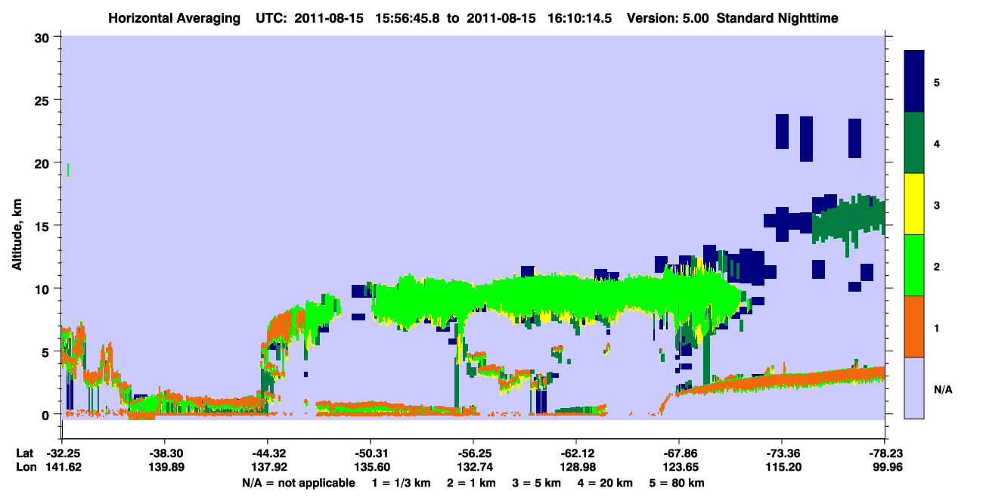Click the latitude value -62.12
The width and height of the screenshot is (983, 504).
pyautogui.click(x=575, y=453)
